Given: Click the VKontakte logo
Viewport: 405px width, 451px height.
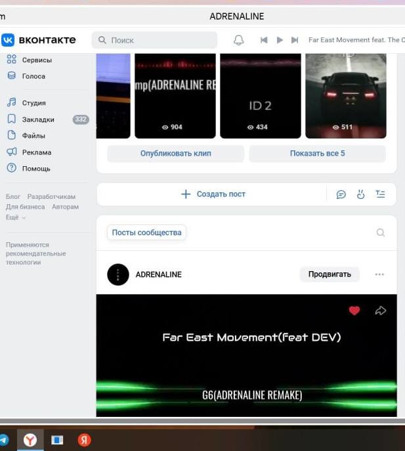Looking at the screenshot, I should 39,40.
